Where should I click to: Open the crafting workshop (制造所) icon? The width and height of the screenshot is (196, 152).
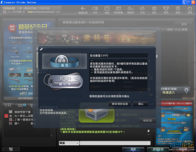pyautogui.click(x=130, y=10)
